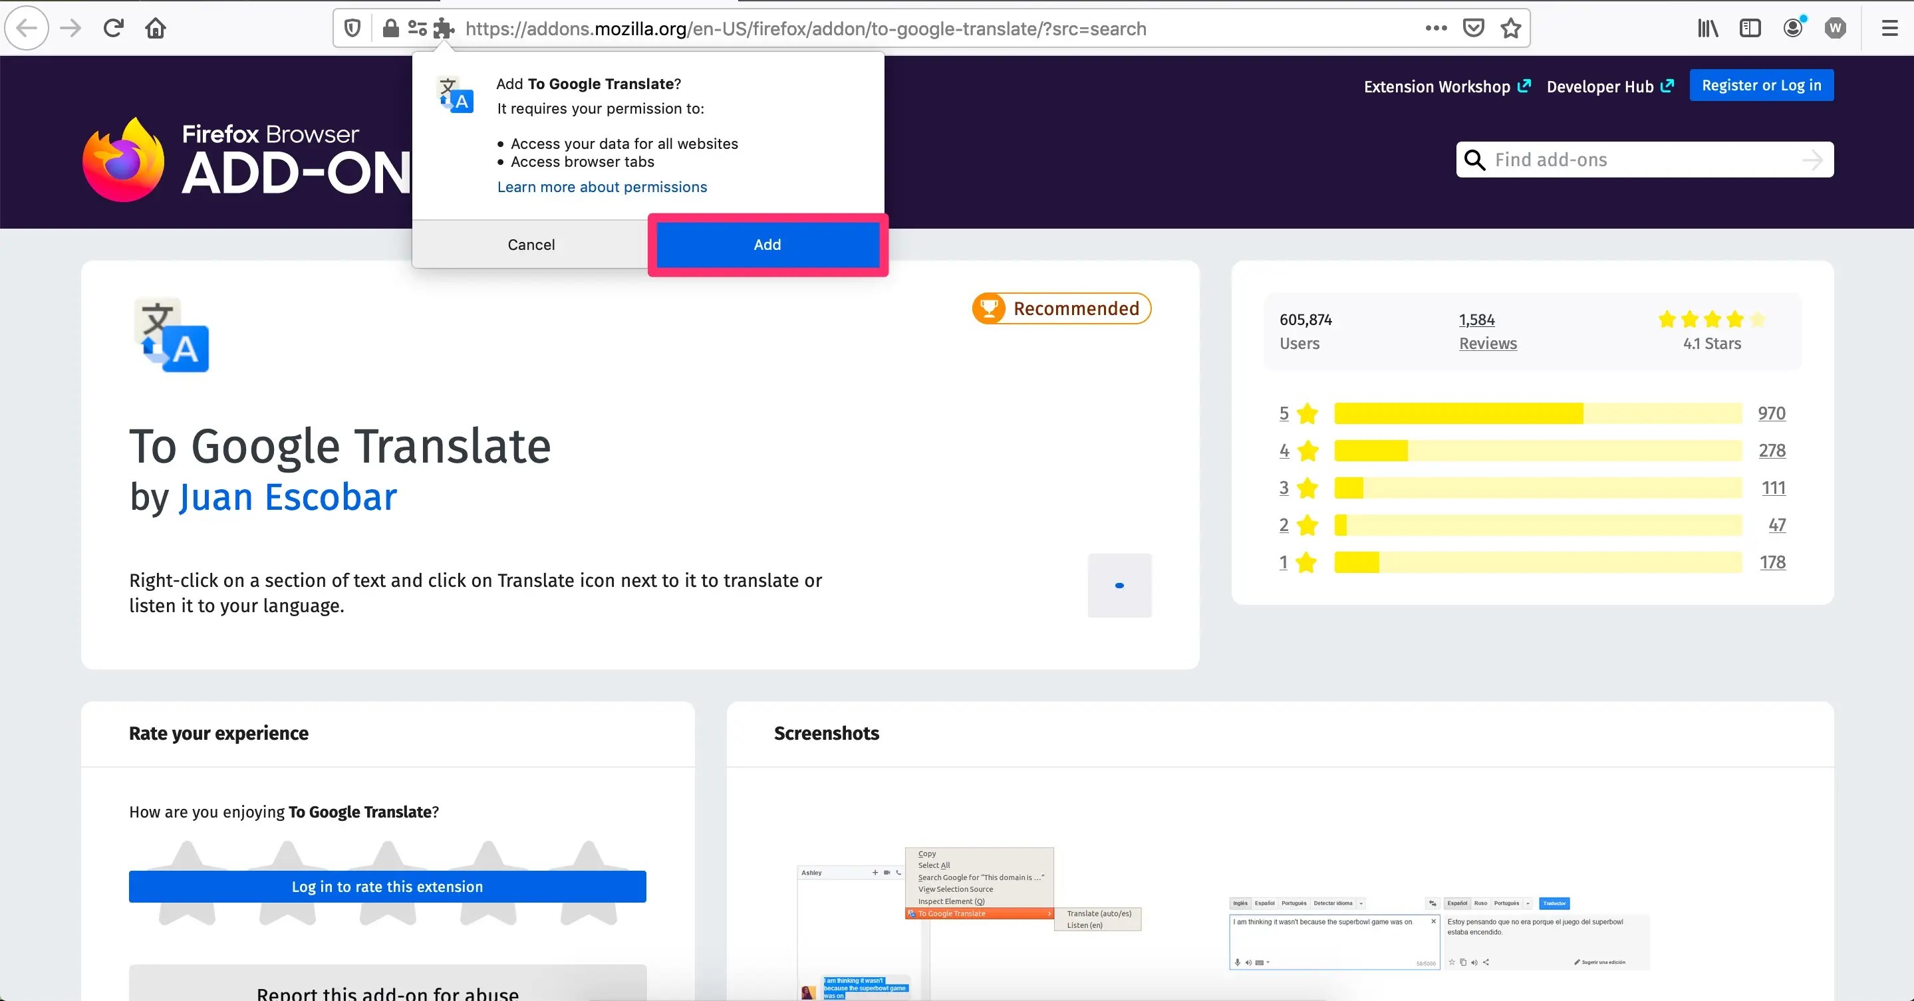Click the extension puzzle-piece icon in address bar
The image size is (1914, 1001).
(x=444, y=28)
